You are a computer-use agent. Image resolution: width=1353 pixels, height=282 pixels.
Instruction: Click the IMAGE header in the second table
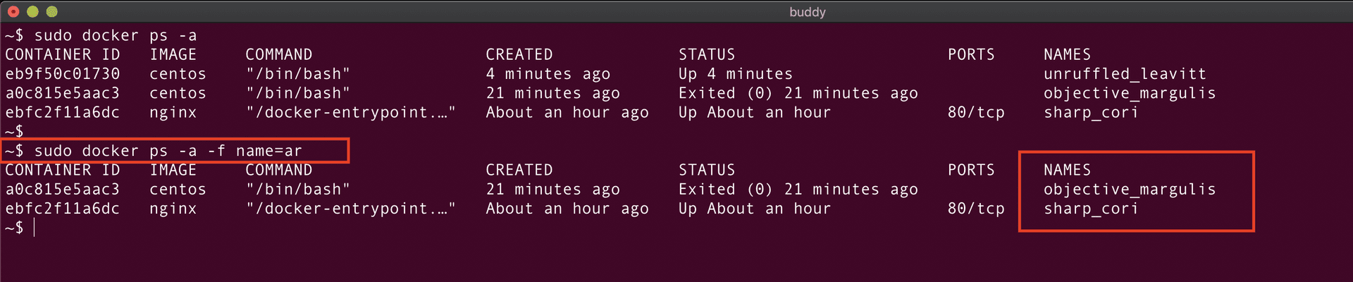[x=173, y=170]
